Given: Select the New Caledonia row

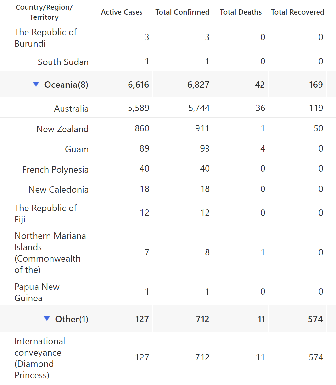Looking at the screenshot, I should click(168, 188).
